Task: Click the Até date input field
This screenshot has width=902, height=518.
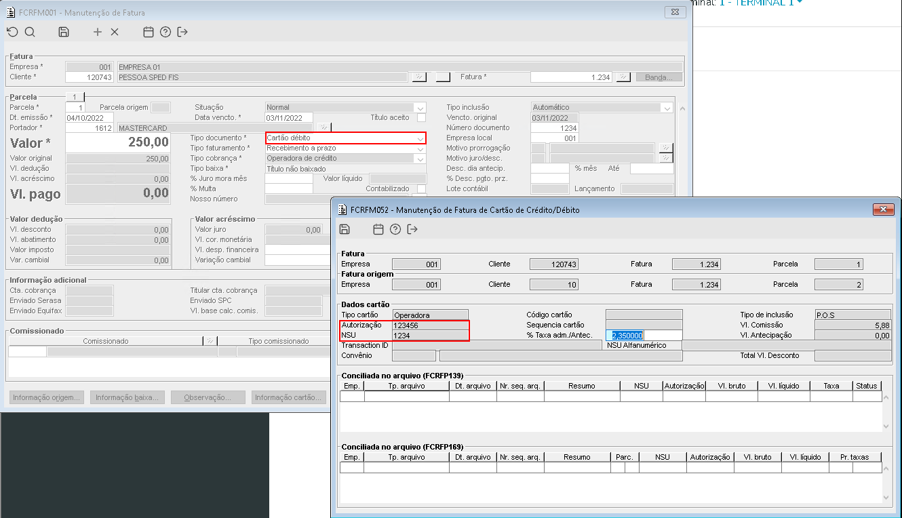Action: coord(652,168)
